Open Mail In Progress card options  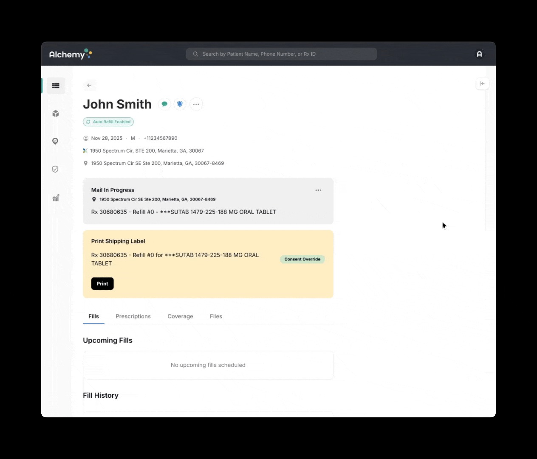[x=318, y=190]
